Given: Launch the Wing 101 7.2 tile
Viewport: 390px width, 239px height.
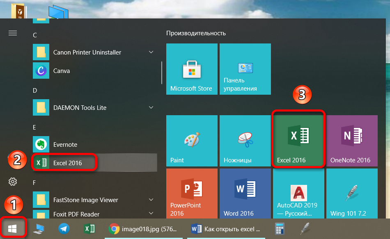Looking at the screenshot, I should 351,193.
